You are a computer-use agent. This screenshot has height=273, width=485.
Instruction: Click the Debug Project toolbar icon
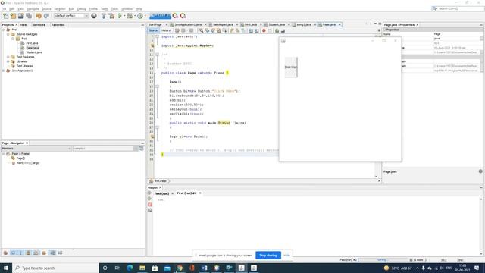pos(130,16)
